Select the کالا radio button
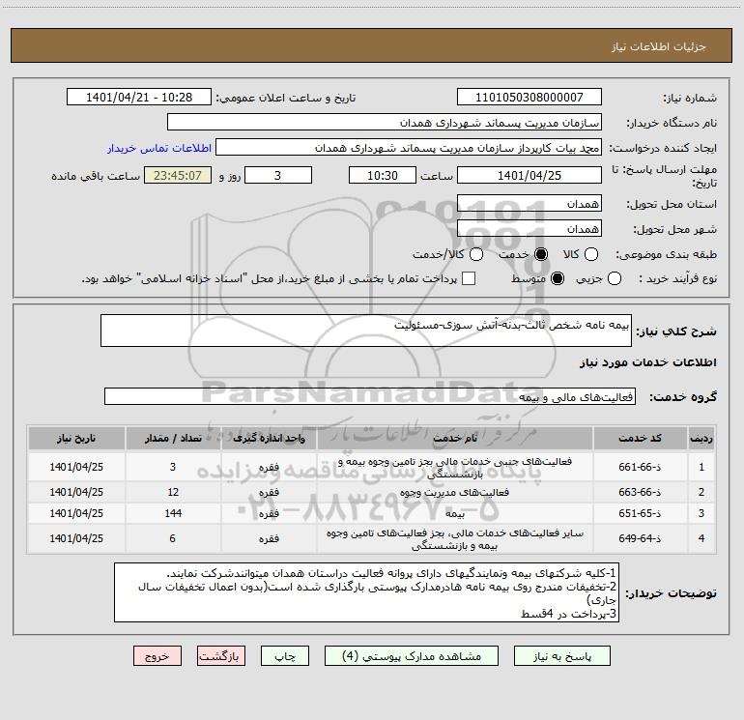The height and width of the screenshot is (720, 744). [591, 254]
